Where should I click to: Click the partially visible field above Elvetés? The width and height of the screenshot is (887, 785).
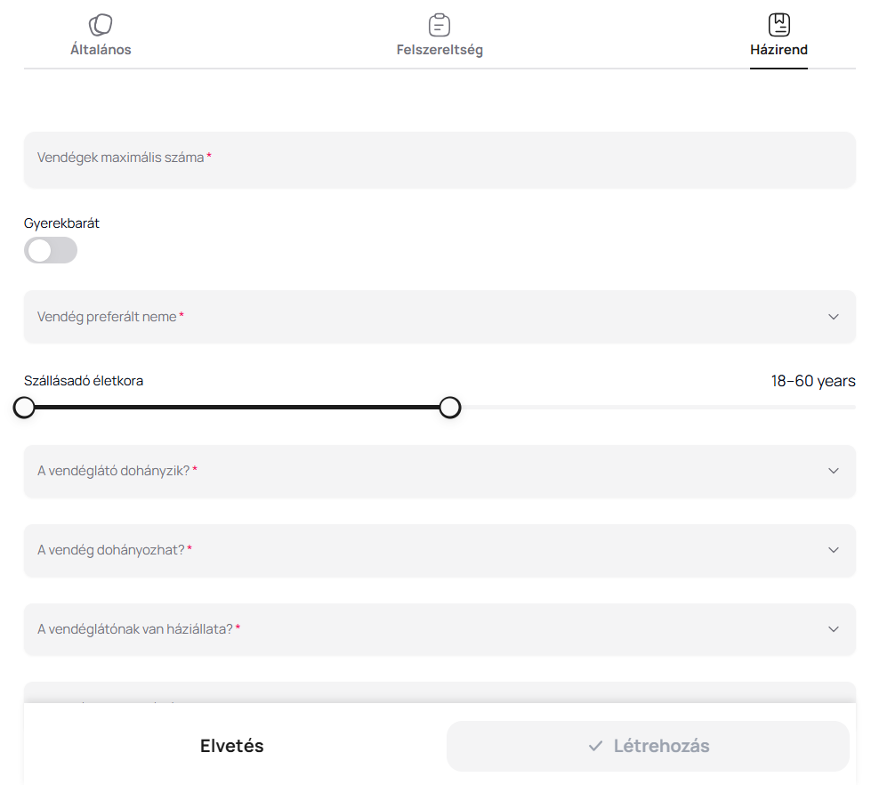click(439, 692)
